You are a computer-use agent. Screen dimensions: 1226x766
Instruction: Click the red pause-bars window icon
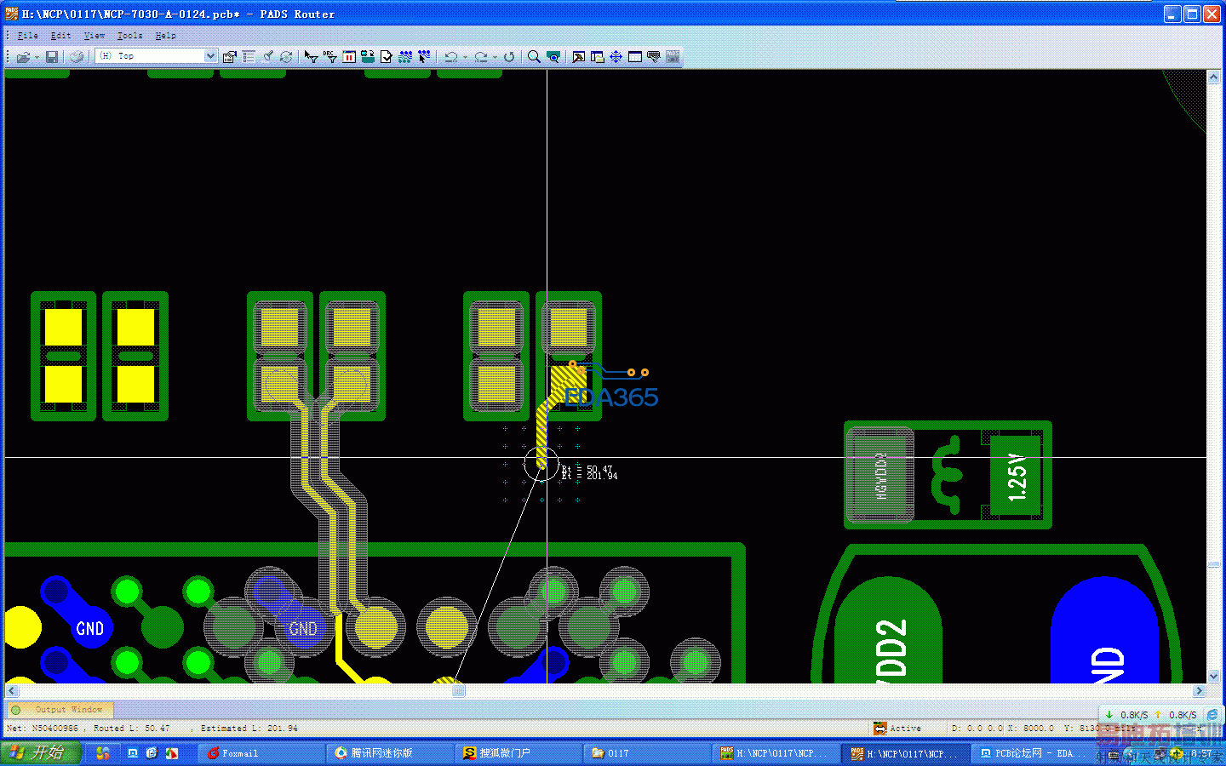click(349, 57)
